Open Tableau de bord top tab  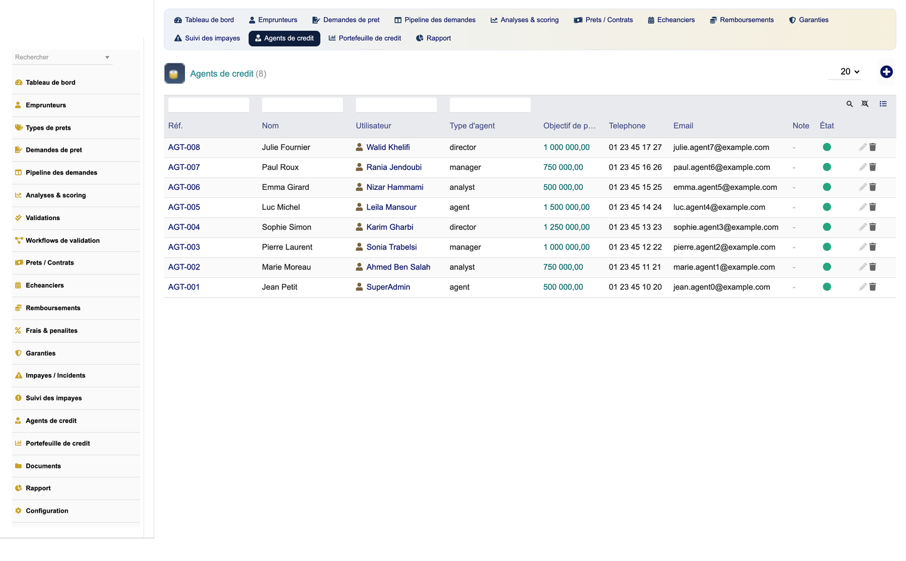204,20
